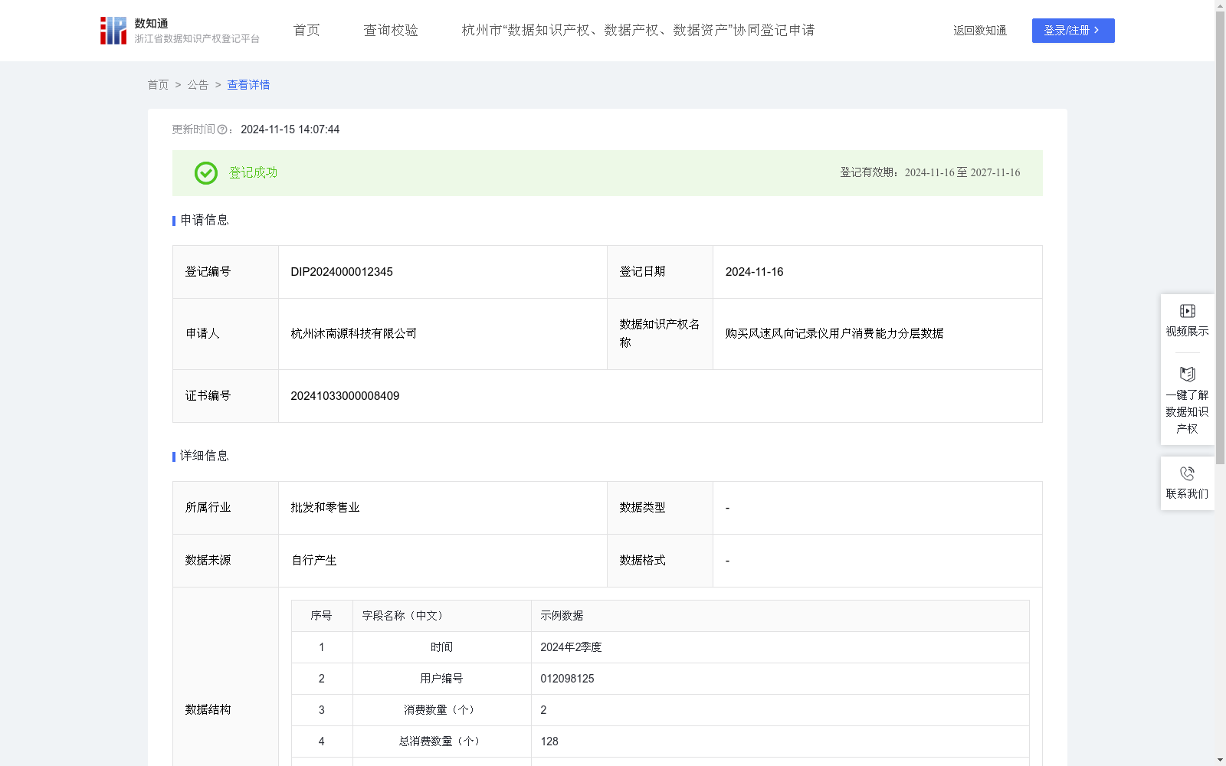Open the 视频展示 video icon
Screen dimensions: 1226x766
[x=1187, y=311]
